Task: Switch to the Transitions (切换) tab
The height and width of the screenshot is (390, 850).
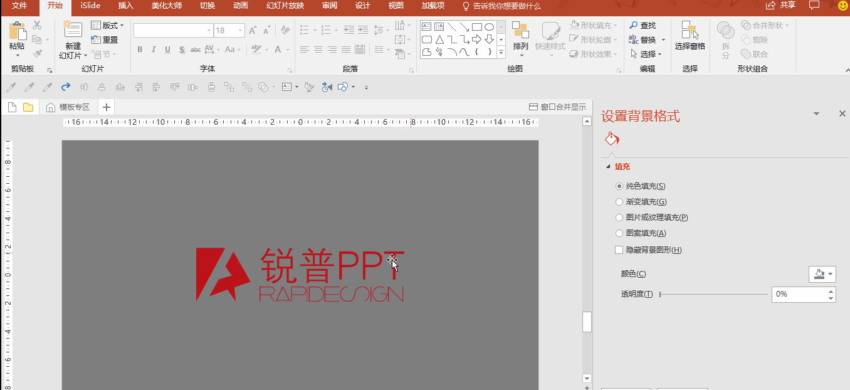Action: (207, 6)
